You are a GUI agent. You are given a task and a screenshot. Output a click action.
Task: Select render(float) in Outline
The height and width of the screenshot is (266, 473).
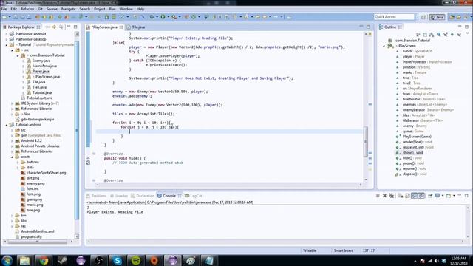[x=417, y=142]
